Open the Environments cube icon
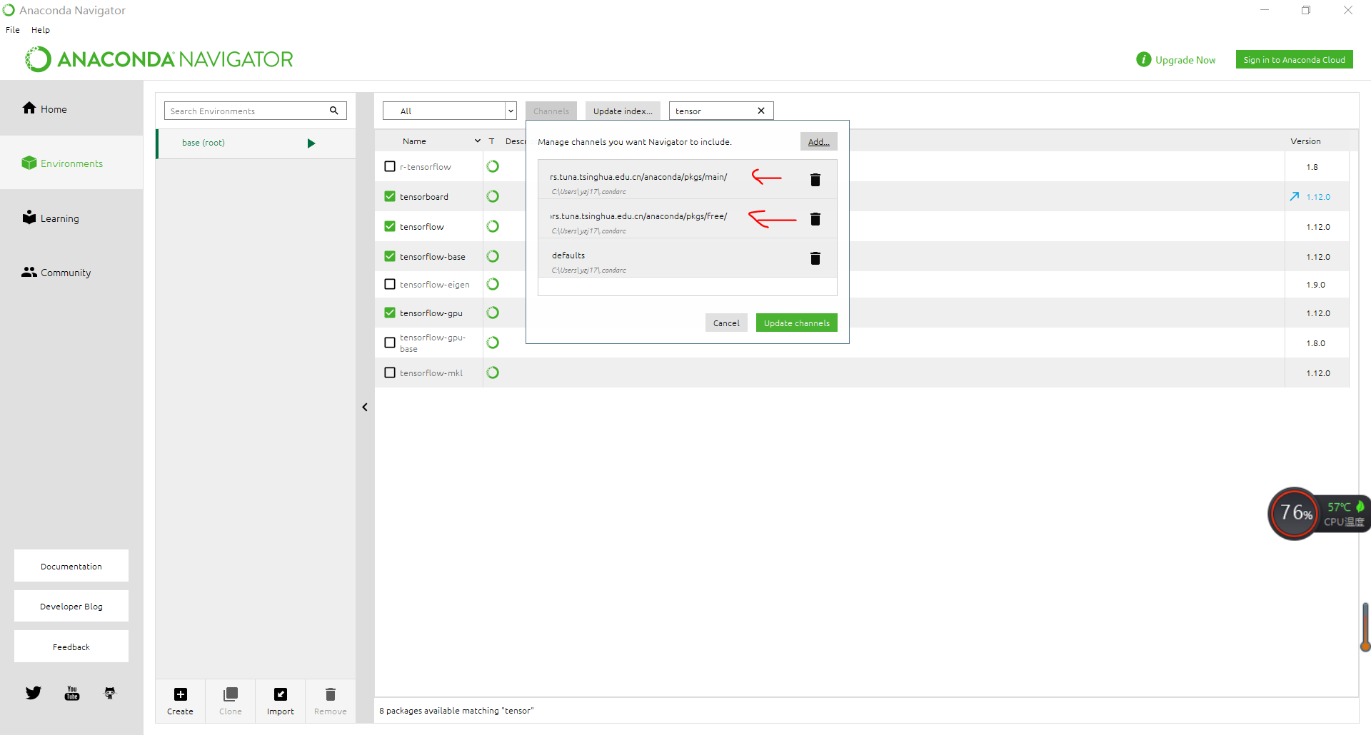Screen dimensions: 1371x735 pos(29,163)
